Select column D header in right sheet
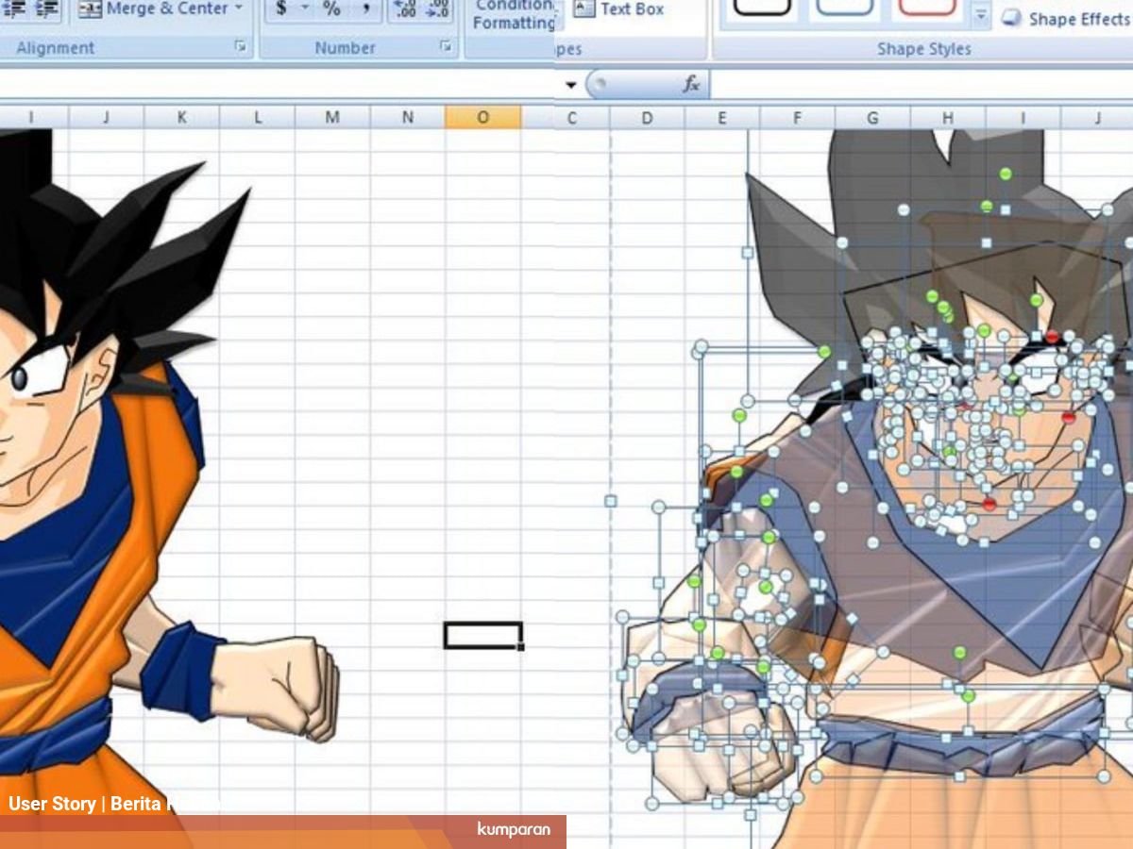1133x849 pixels. [x=647, y=118]
